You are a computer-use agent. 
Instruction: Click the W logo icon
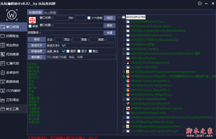click(x=12, y=15)
